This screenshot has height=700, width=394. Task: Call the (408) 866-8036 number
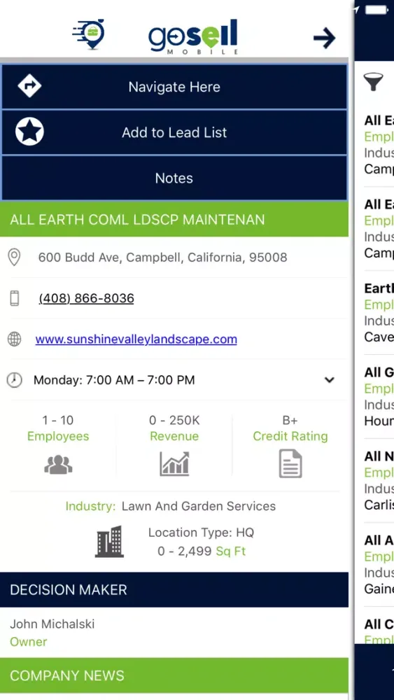[87, 298]
